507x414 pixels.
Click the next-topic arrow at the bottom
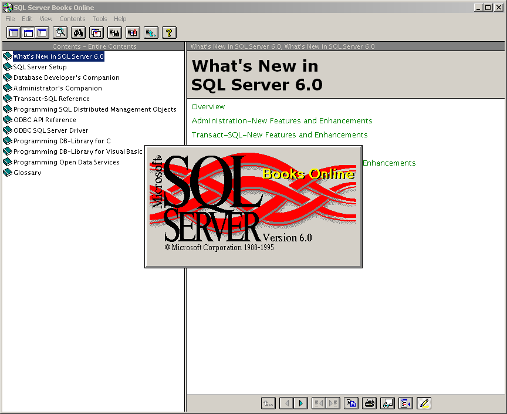pyautogui.click(x=300, y=403)
